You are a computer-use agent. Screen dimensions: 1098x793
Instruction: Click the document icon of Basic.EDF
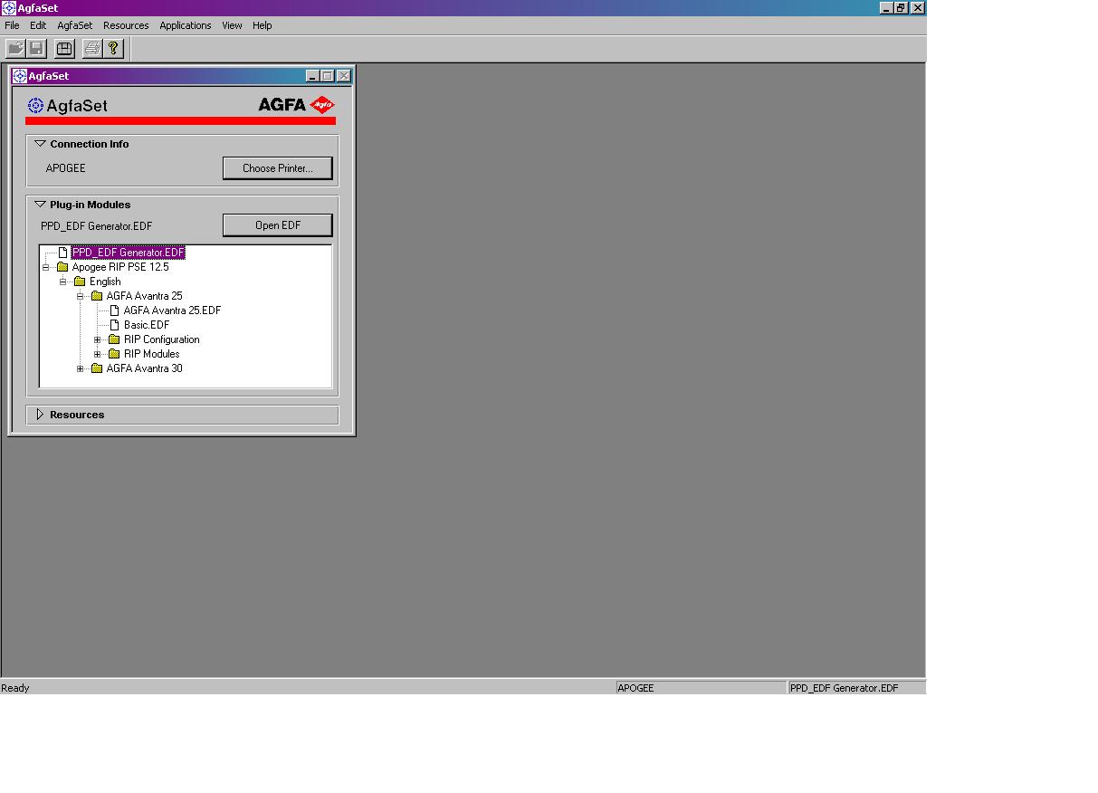(x=114, y=325)
